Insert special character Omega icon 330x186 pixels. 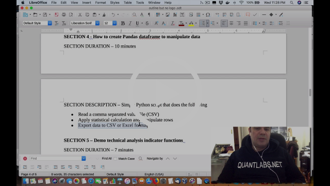[208, 14]
